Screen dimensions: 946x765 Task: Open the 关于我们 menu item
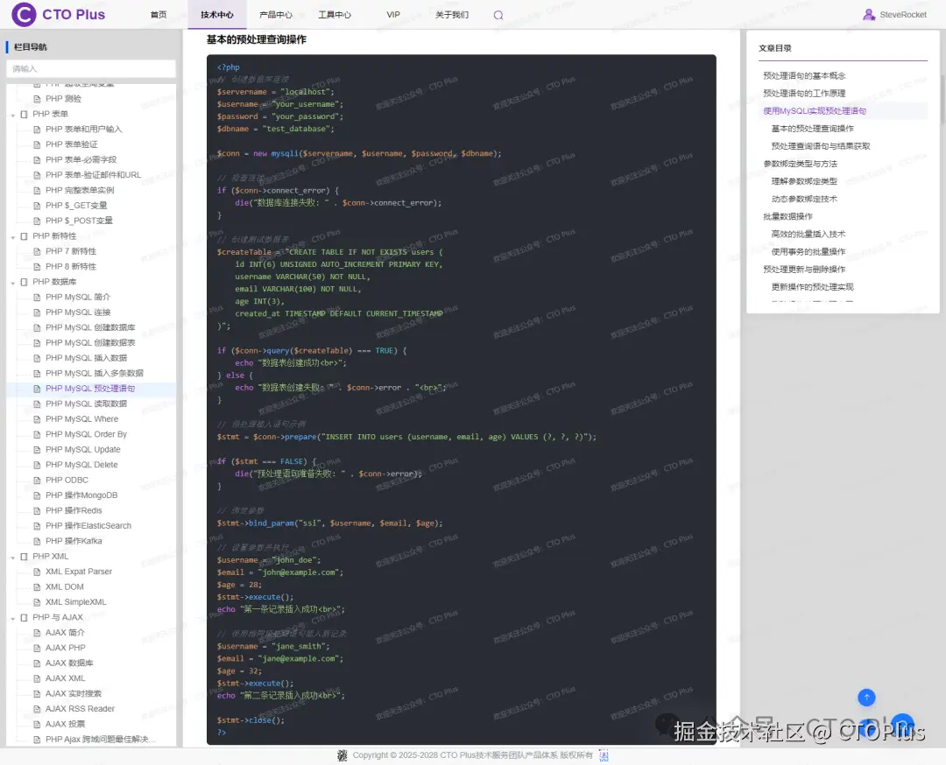click(452, 15)
